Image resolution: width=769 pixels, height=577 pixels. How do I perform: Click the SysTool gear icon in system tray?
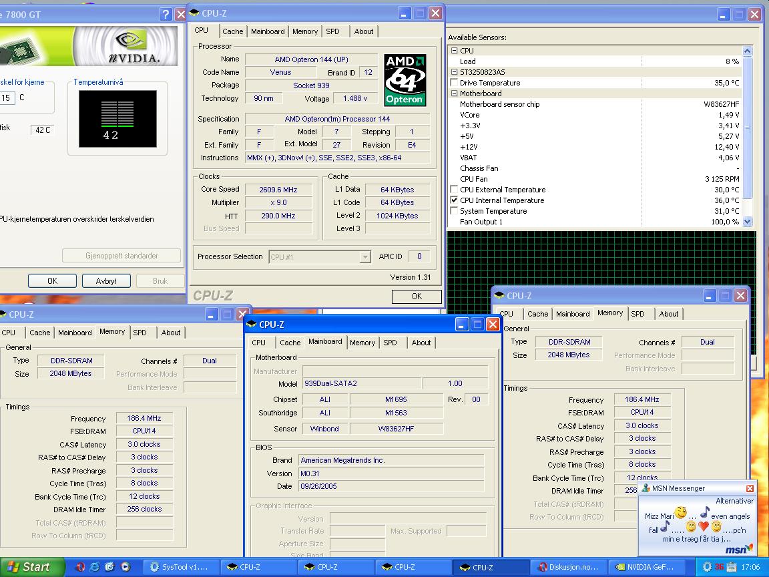(x=707, y=567)
